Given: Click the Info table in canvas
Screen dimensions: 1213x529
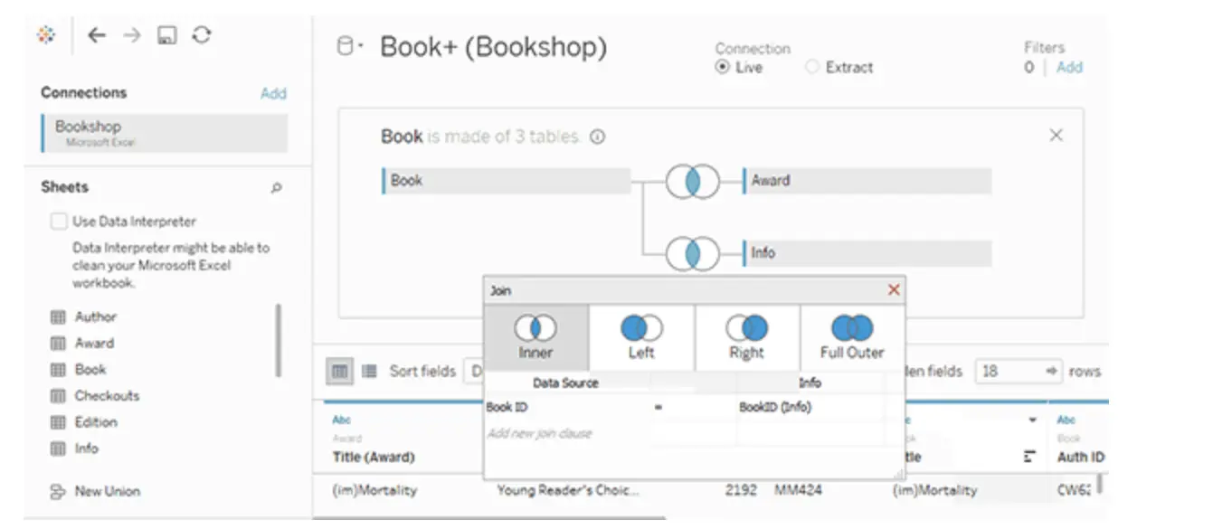Looking at the screenshot, I should (x=867, y=253).
